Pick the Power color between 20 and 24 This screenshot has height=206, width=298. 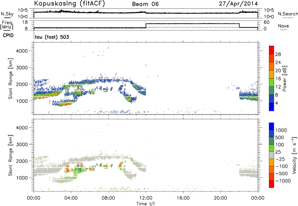[x=272, y=66]
